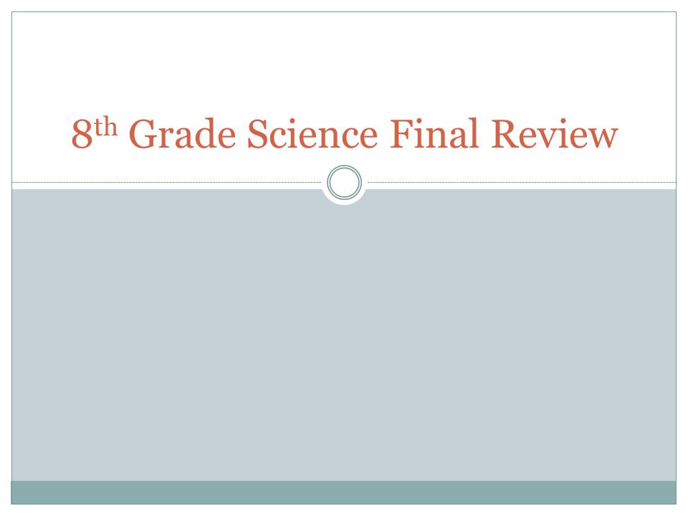Select the word Science in the title
Screen dimensions: 688x516
(312, 134)
